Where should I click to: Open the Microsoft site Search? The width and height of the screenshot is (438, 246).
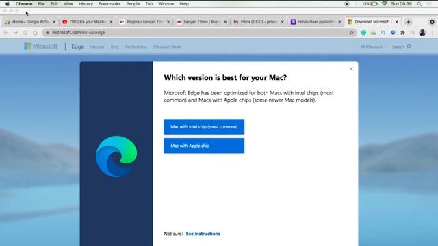[x=401, y=46]
